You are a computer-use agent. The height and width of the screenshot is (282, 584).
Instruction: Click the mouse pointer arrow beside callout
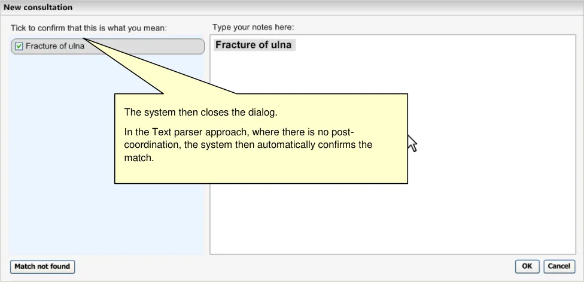(412, 142)
